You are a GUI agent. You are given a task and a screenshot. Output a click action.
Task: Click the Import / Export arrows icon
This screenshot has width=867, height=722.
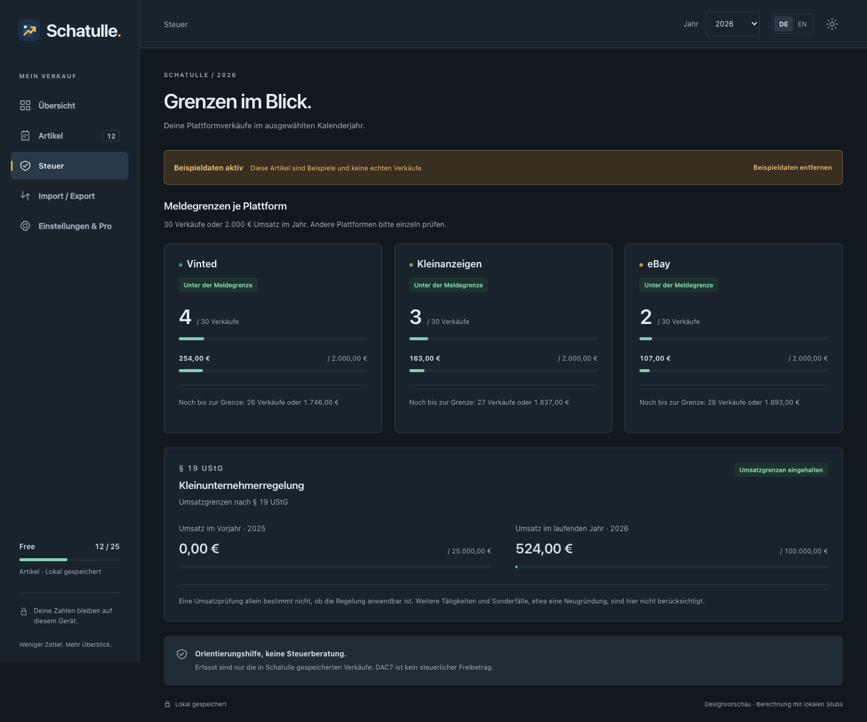tap(25, 196)
